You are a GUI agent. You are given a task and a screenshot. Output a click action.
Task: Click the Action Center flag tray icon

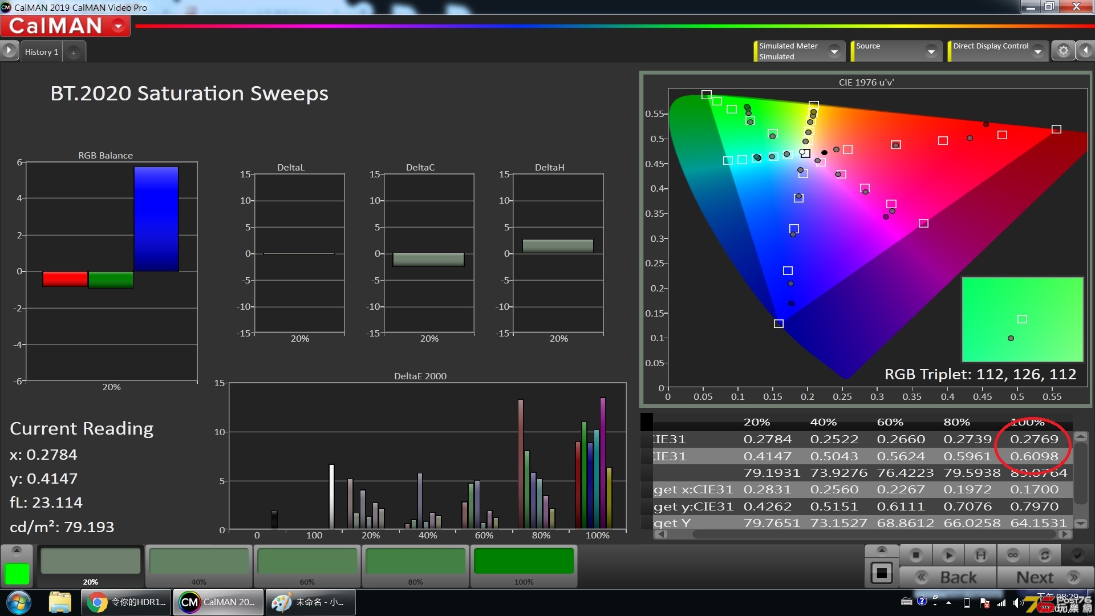click(x=984, y=603)
